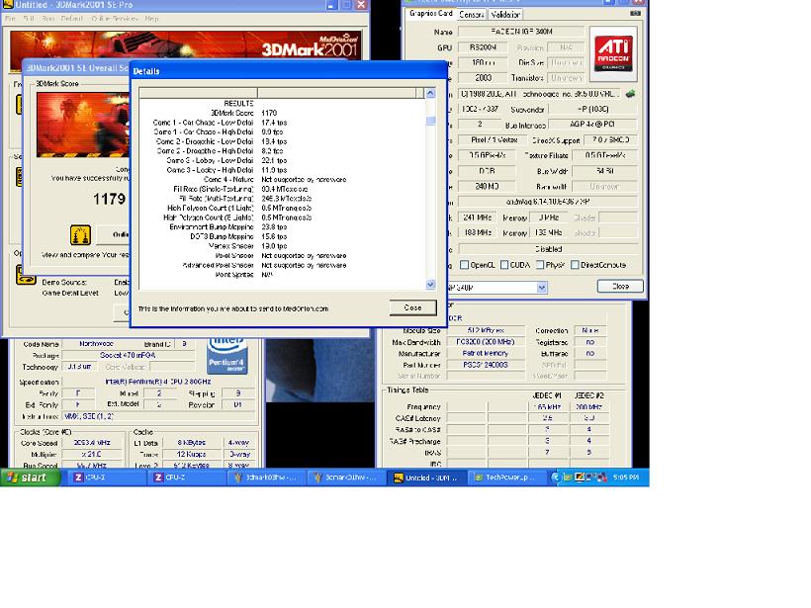
Task: Click the DirectX Support field in GPU-Z
Action: (611, 140)
